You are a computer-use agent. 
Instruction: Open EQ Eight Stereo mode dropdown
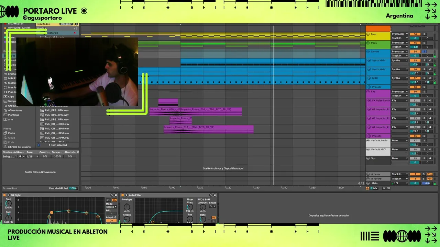point(111,207)
